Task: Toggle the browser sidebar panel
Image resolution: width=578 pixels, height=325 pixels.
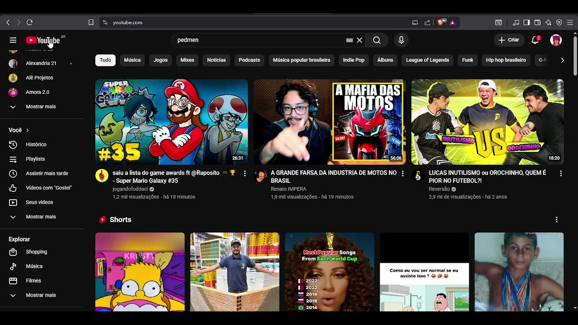Action: click(x=527, y=23)
